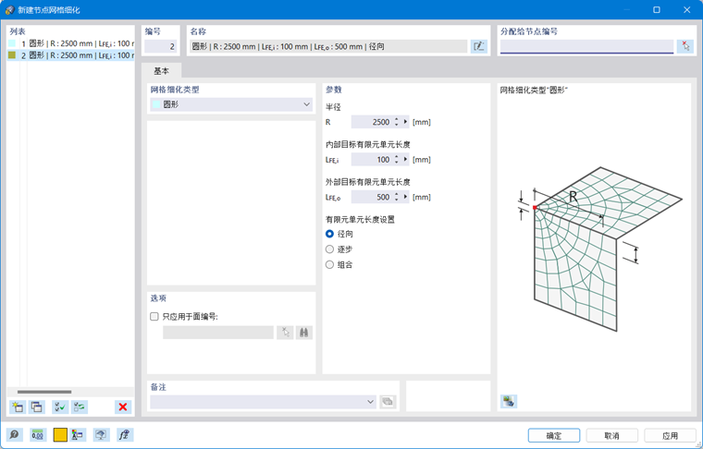Select radio option 组合

tap(329, 264)
